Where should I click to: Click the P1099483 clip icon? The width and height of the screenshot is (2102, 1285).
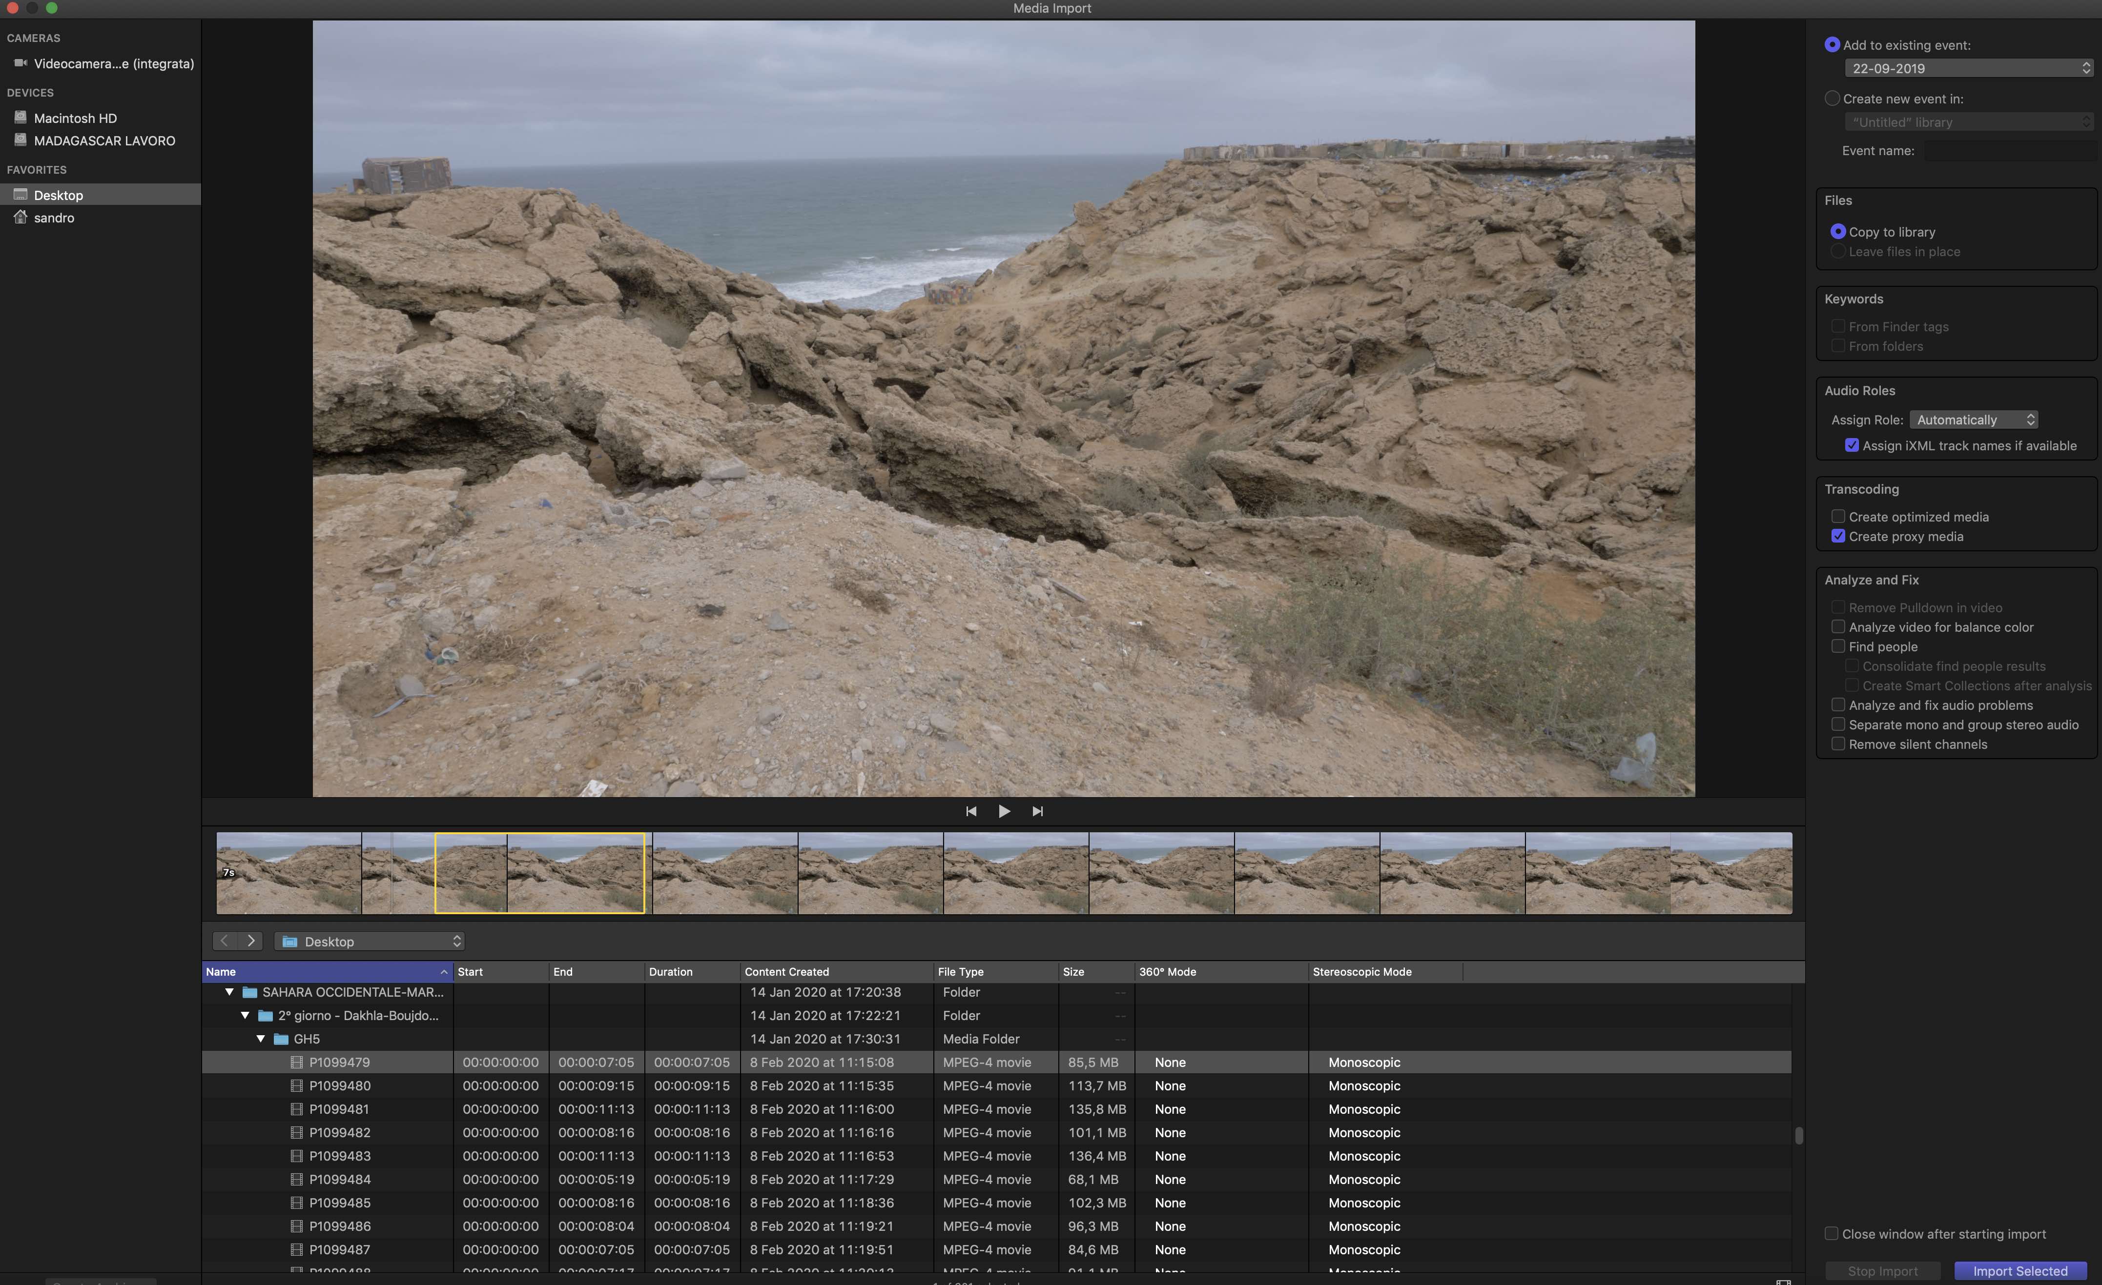tap(297, 1155)
